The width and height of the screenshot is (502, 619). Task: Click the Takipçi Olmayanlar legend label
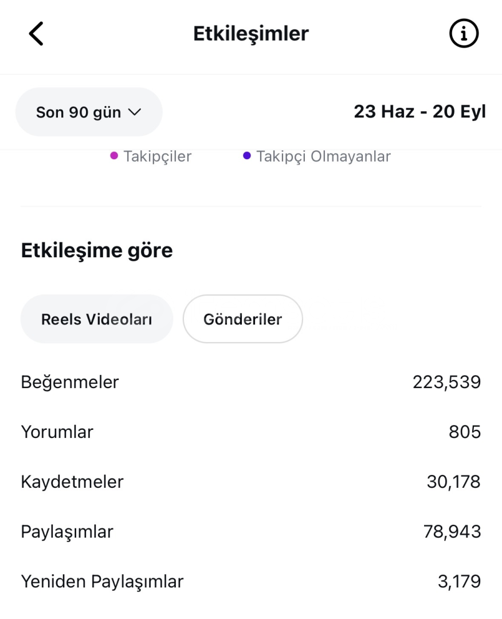pyautogui.click(x=323, y=156)
